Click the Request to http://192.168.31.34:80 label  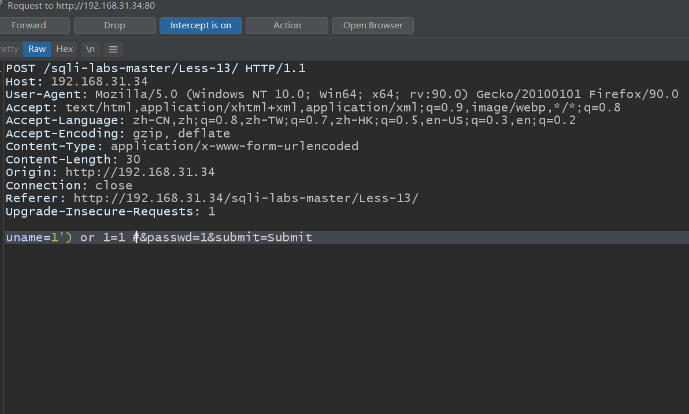(x=82, y=6)
